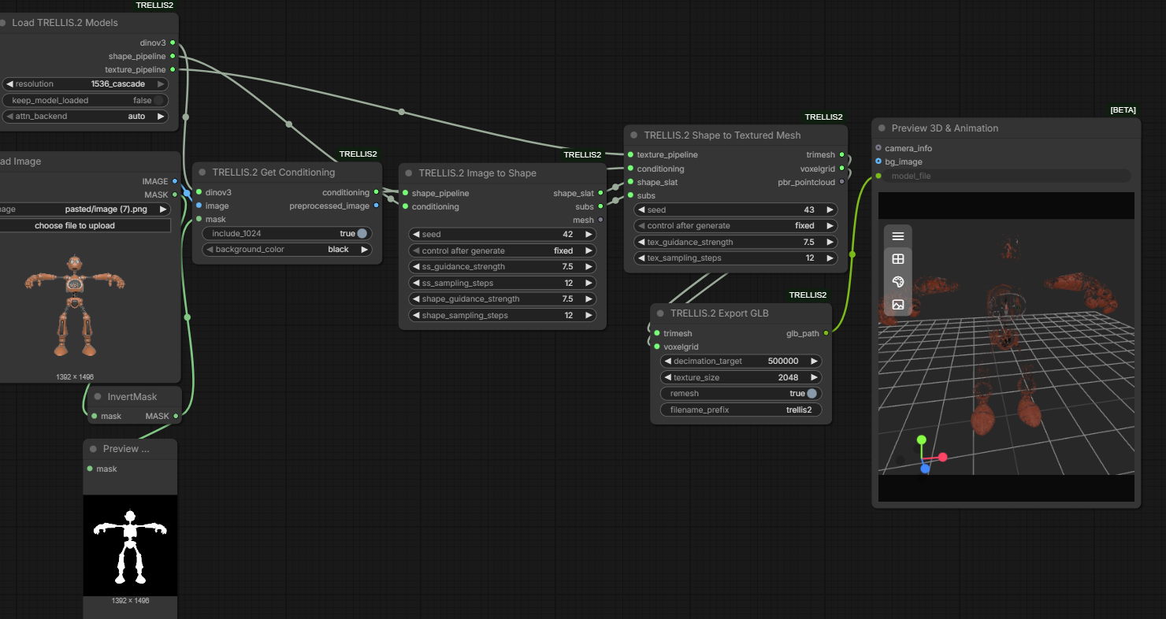The width and height of the screenshot is (1166, 619).
Task: Click the TRELLIS.2 Image to Shape title
Action: click(x=477, y=173)
